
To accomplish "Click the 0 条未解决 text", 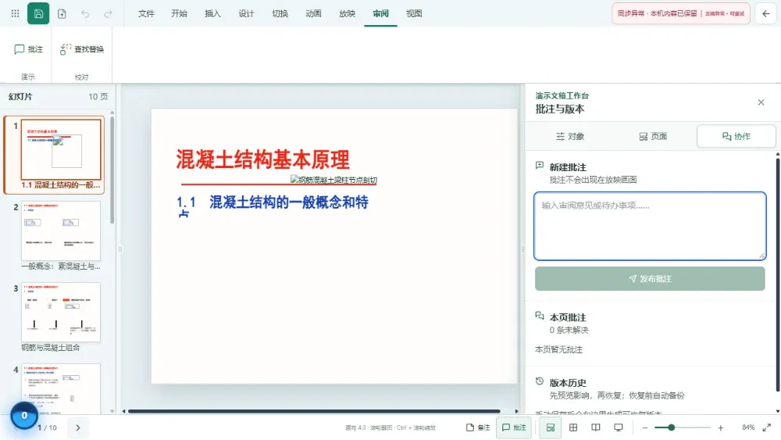I will [x=569, y=330].
